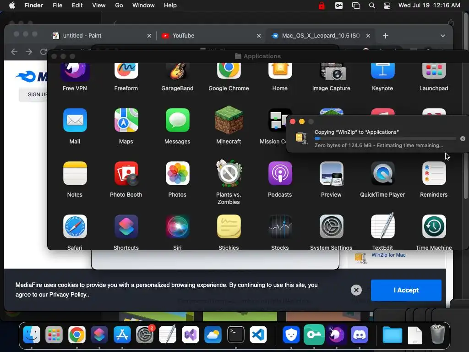Image resolution: width=469 pixels, height=352 pixels.
Task: Open Control Center in menu bar
Action: point(387,5)
